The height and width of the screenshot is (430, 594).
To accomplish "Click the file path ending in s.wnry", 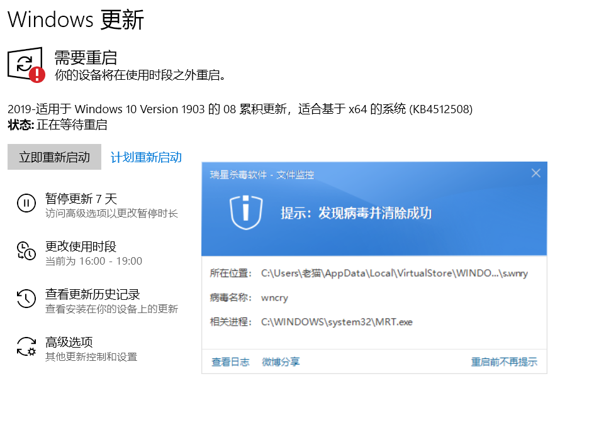I will tap(395, 273).
